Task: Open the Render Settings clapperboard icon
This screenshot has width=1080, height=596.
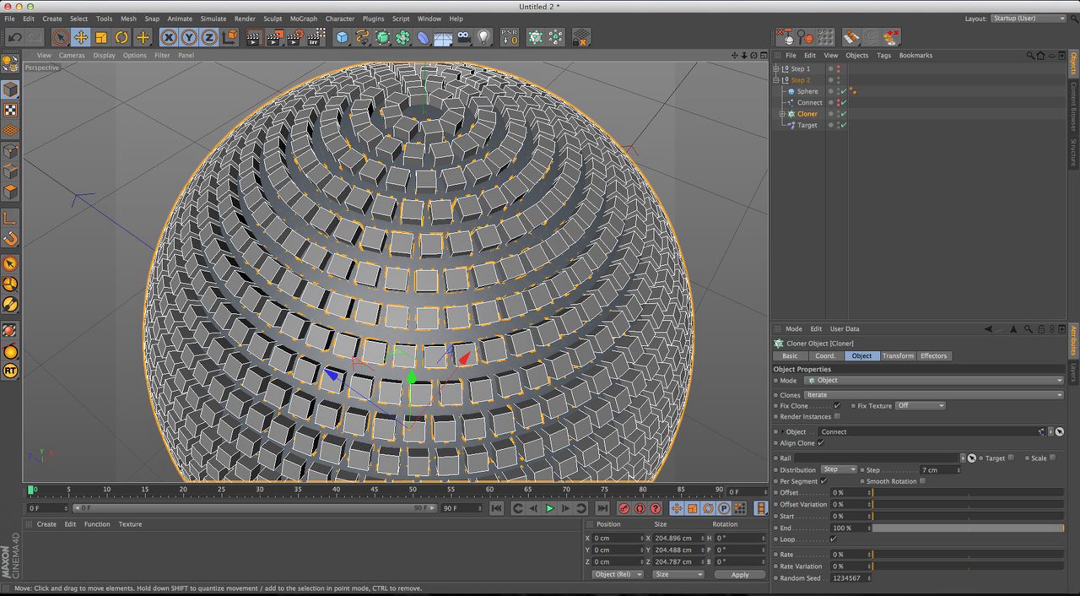Action: tap(295, 37)
